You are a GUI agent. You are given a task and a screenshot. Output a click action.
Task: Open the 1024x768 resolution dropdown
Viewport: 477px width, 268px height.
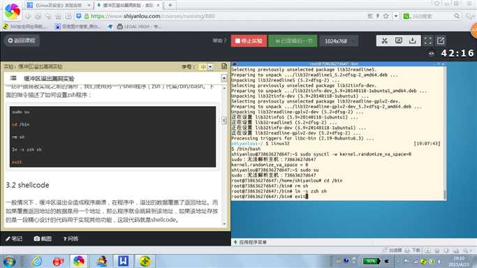339,41
